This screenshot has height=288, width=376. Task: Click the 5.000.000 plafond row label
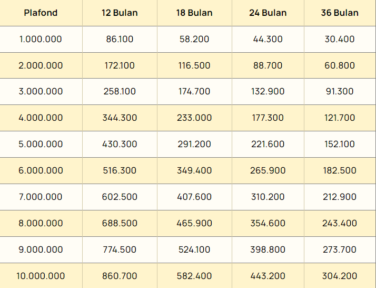click(x=41, y=144)
